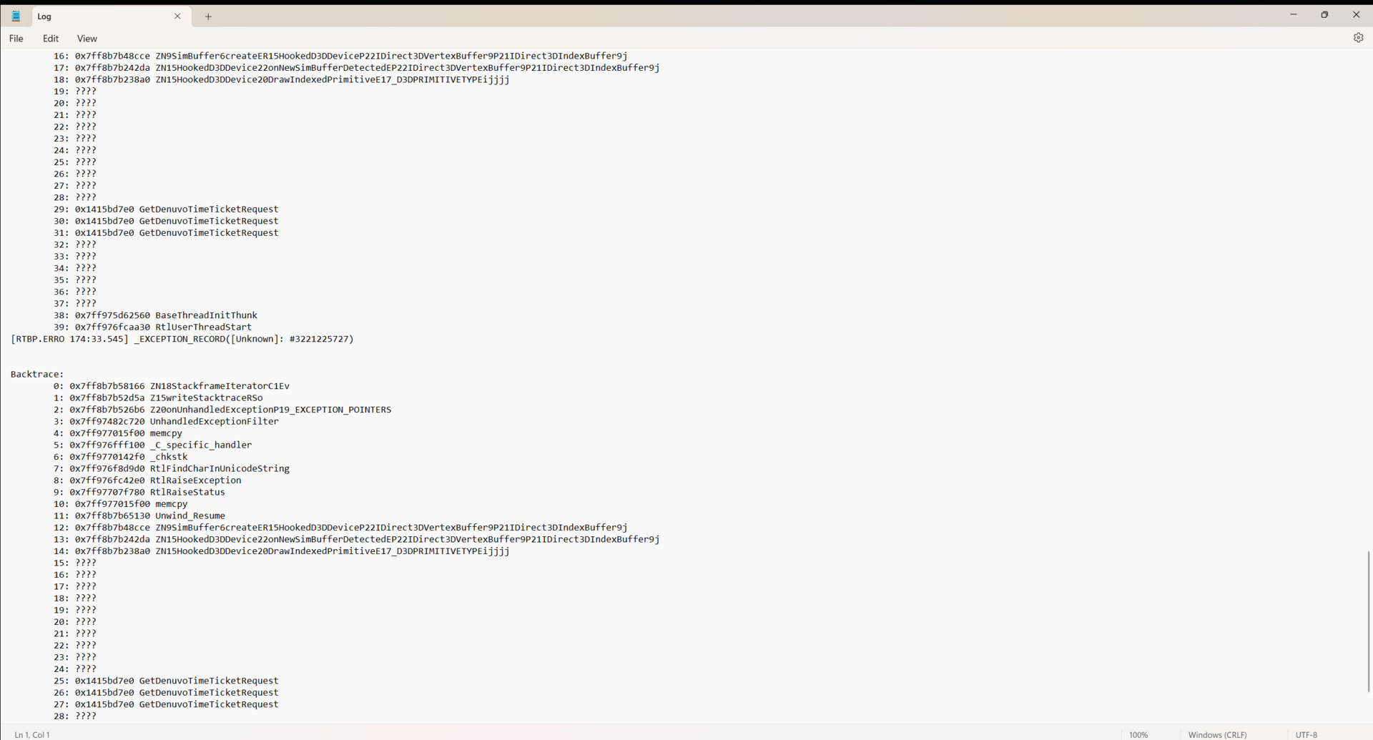
Task: Click the BaseThreadInitThunk line
Action: 155,315
